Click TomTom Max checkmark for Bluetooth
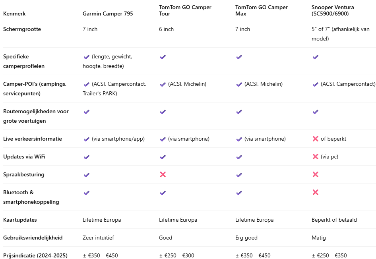The width and height of the screenshot is (376, 259). click(x=239, y=193)
